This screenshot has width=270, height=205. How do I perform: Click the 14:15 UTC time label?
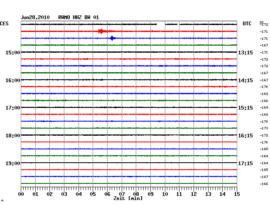click(245, 81)
